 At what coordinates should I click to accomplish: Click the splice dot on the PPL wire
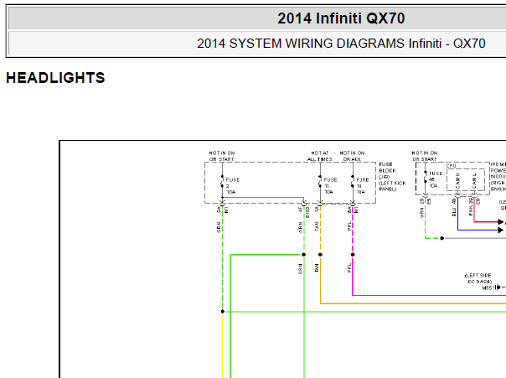[x=353, y=255]
